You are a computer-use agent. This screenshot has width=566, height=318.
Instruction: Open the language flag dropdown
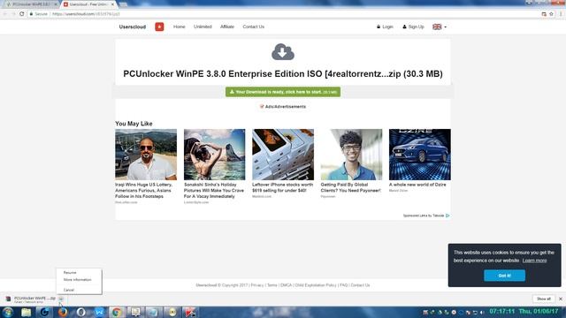pos(440,26)
